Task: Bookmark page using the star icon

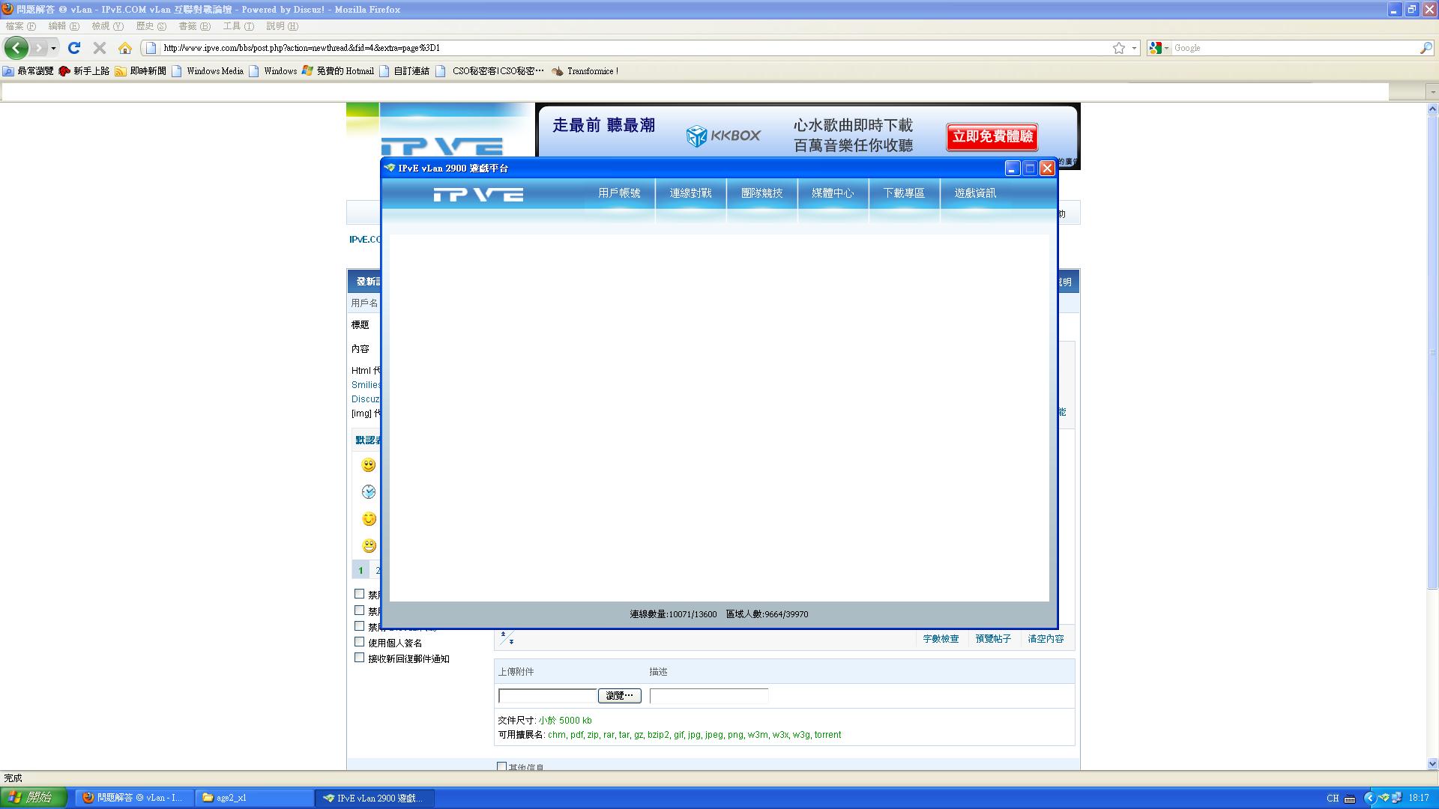Action: pos(1118,48)
